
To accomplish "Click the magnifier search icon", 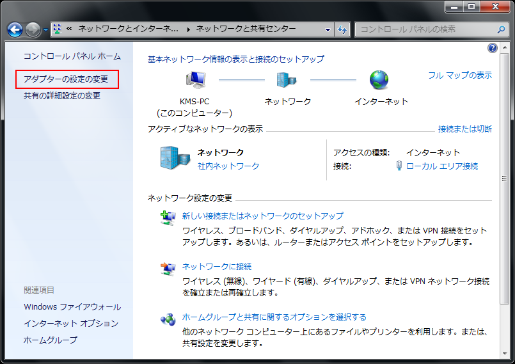I will (x=501, y=29).
